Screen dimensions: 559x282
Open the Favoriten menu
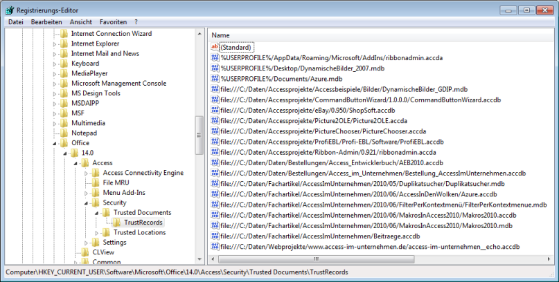coord(113,22)
